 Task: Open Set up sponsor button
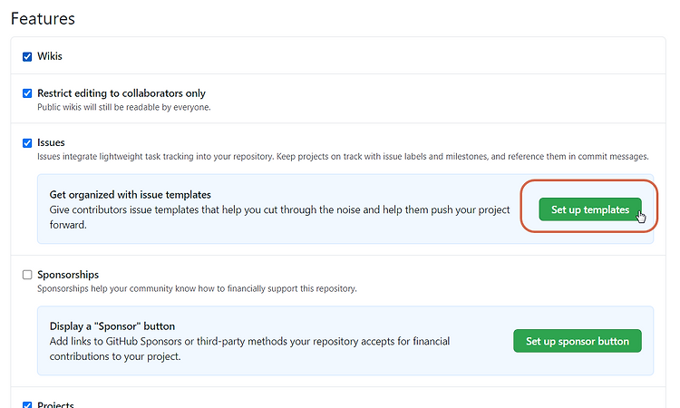coord(578,341)
